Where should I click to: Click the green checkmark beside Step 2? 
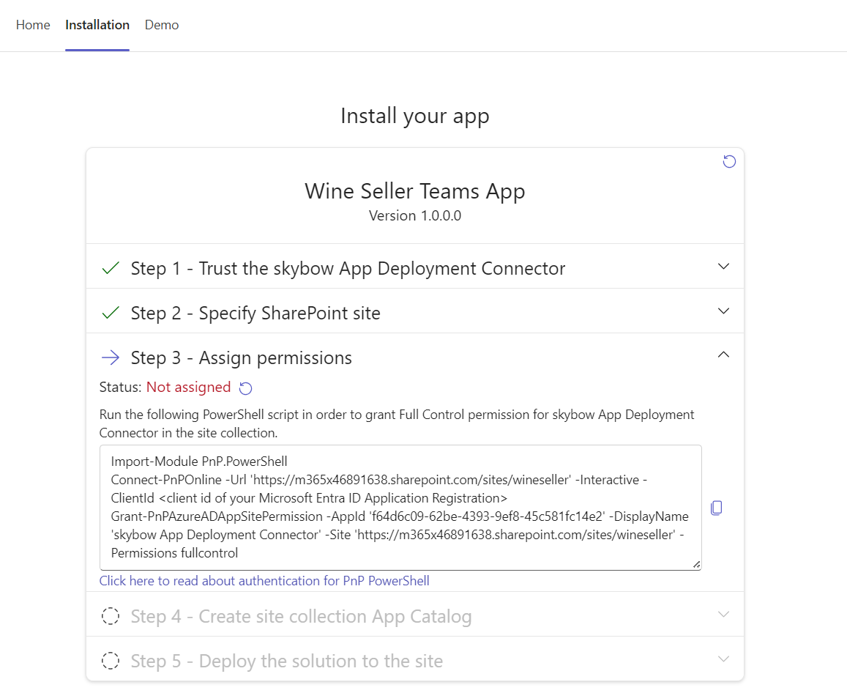pyautogui.click(x=111, y=313)
